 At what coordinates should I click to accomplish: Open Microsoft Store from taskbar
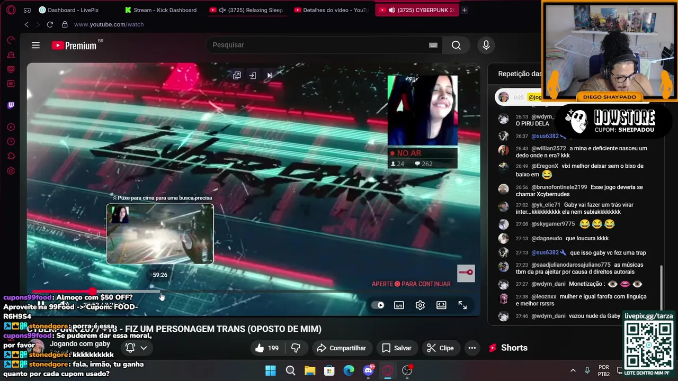pos(329,370)
